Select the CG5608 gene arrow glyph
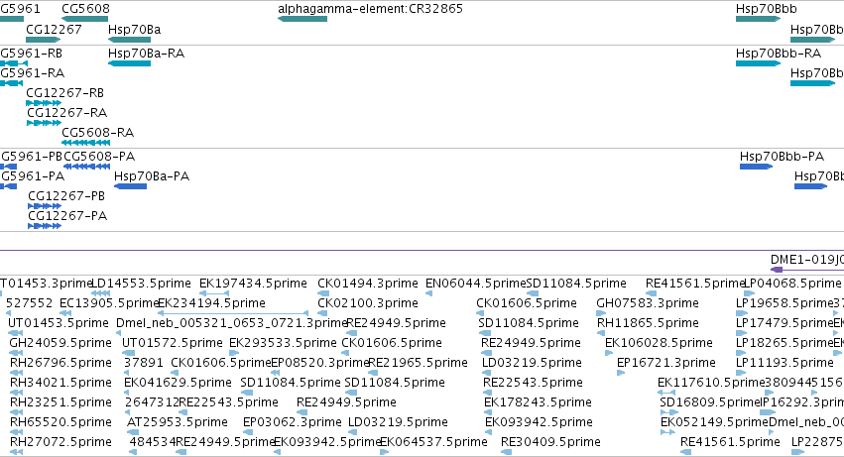This screenshot has width=844, height=457. (x=85, y=19)
